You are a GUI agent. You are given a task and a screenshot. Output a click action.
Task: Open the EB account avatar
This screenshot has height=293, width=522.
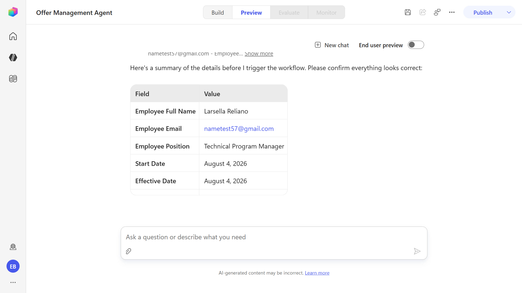click(13, 266)
